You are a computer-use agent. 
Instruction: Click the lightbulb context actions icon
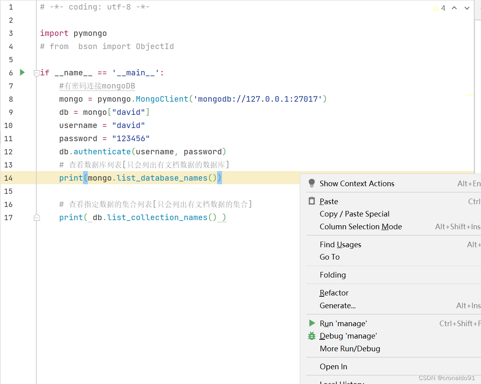[312, 183]
